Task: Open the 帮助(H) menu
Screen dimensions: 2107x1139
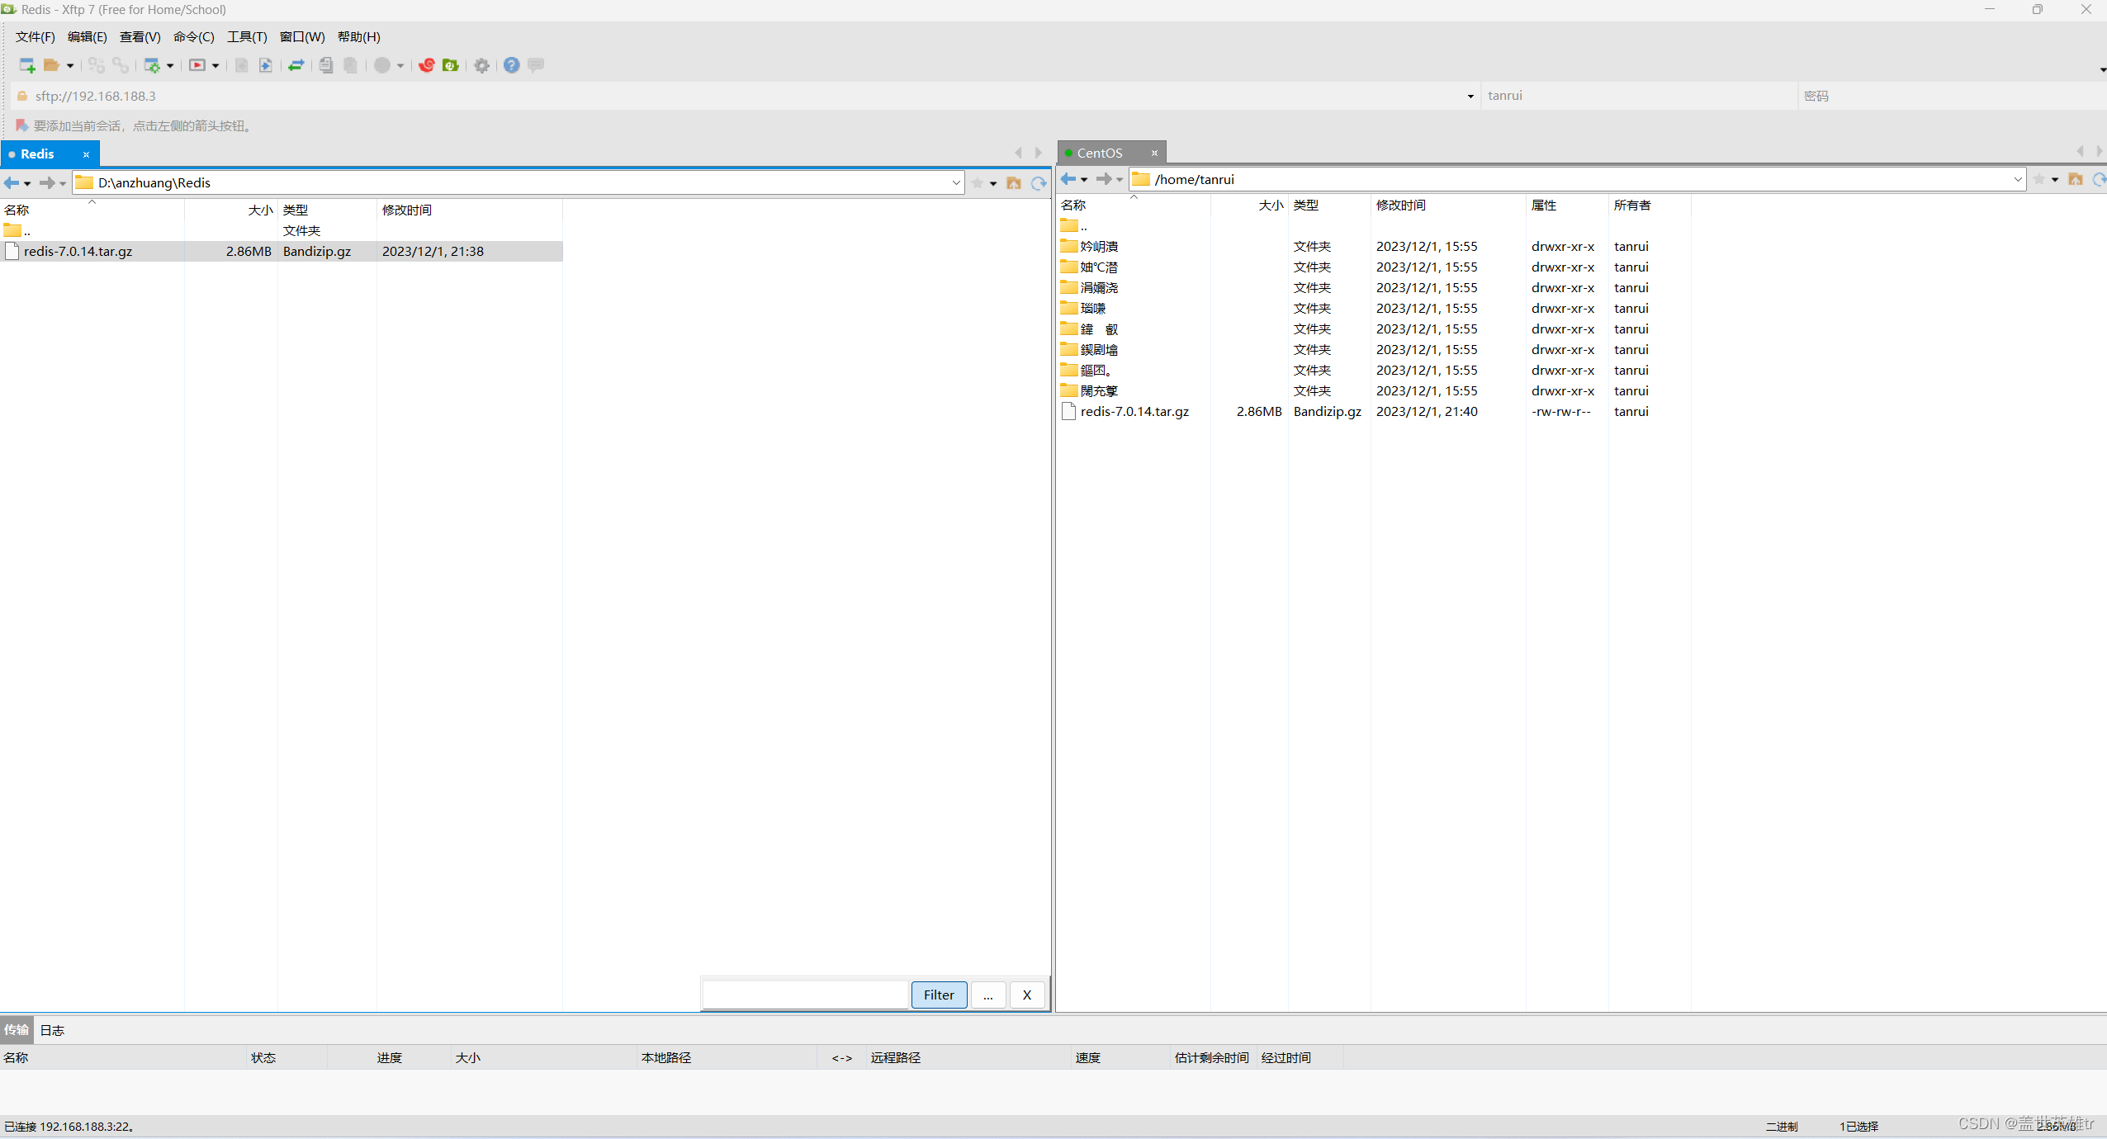Action: (x=359, y=37)
